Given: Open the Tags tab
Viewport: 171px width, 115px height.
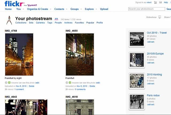Looking at the screenshot, I should [x=50, y=23].
